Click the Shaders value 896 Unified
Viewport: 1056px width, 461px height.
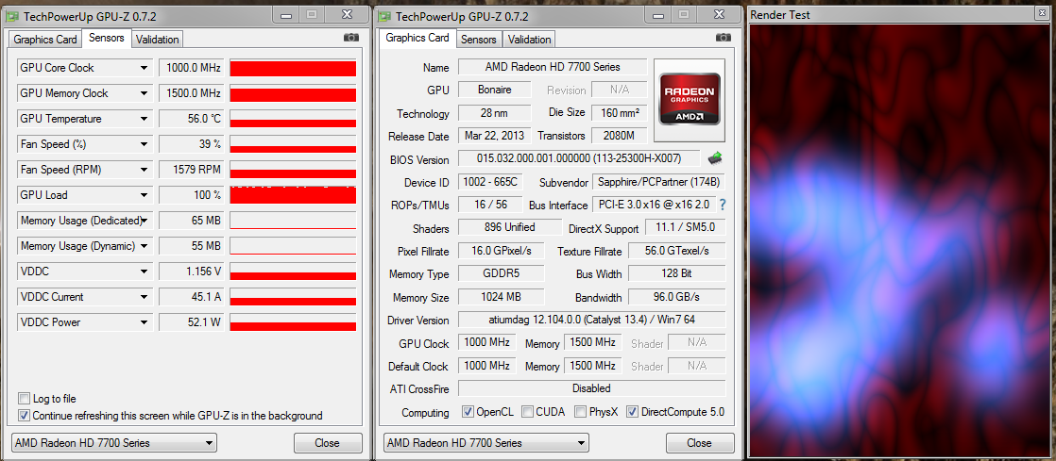click(510, 227)
